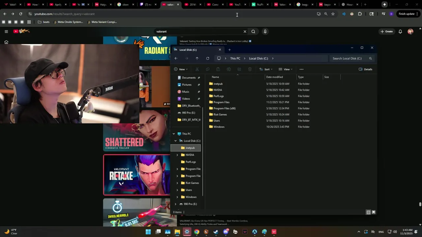Open Steam from the taskbar

click(x=216, y=232)
